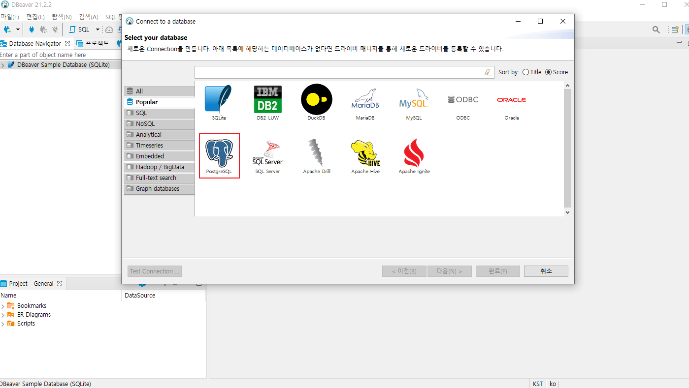Image resolution: width=689 pixels, height=388 pixels.
Task: Expand the Scripts folder
Action: 3,324
